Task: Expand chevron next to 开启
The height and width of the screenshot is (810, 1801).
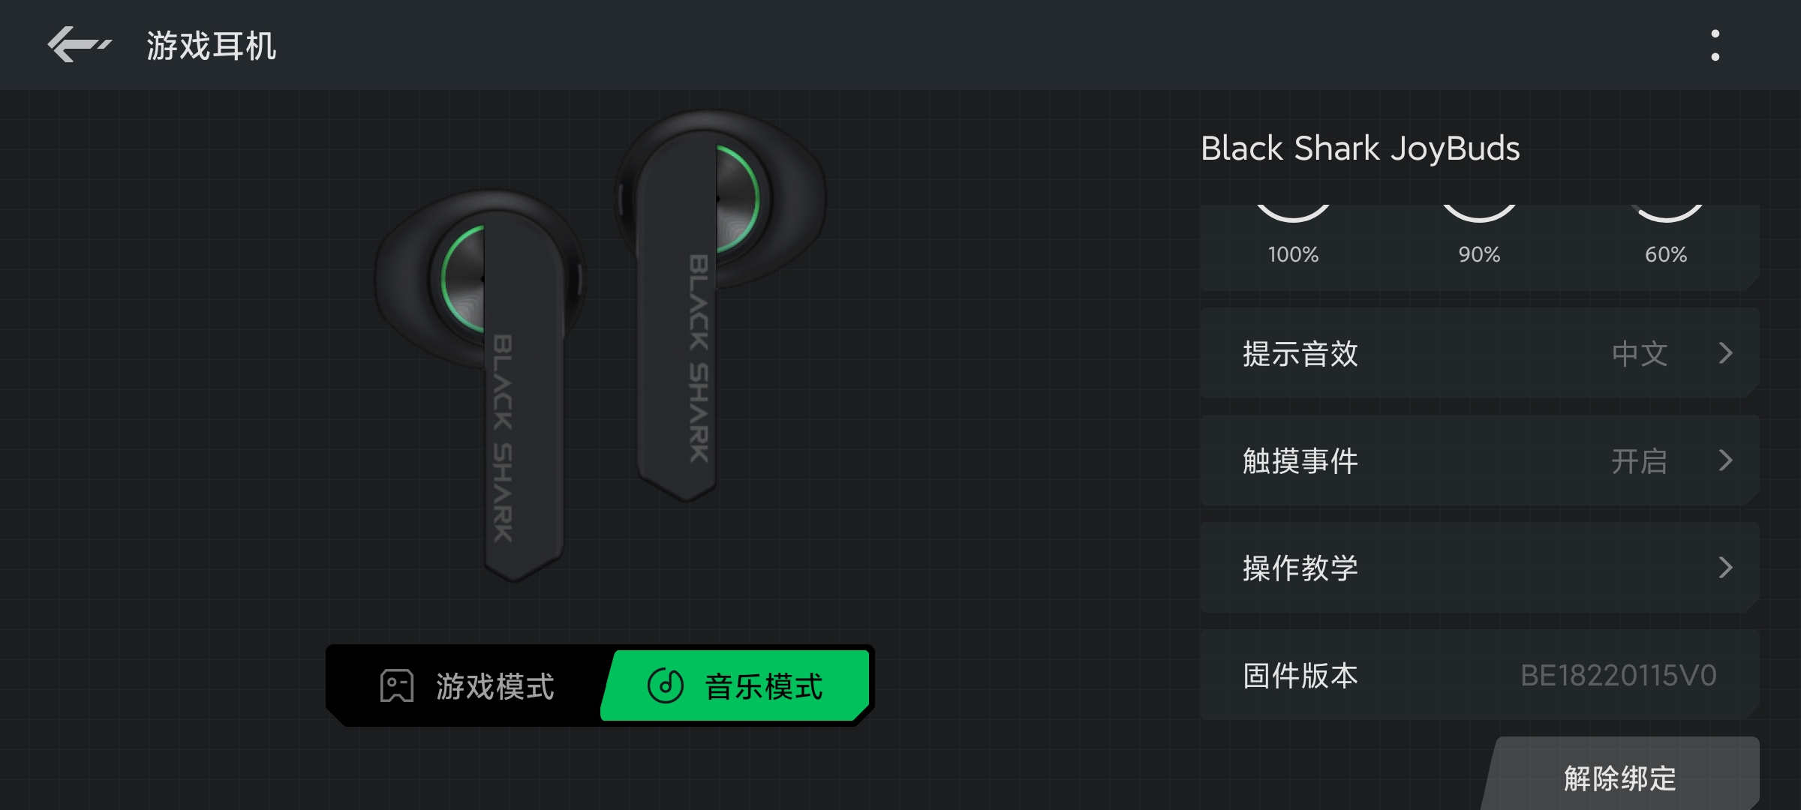Action: [1725, 460]
